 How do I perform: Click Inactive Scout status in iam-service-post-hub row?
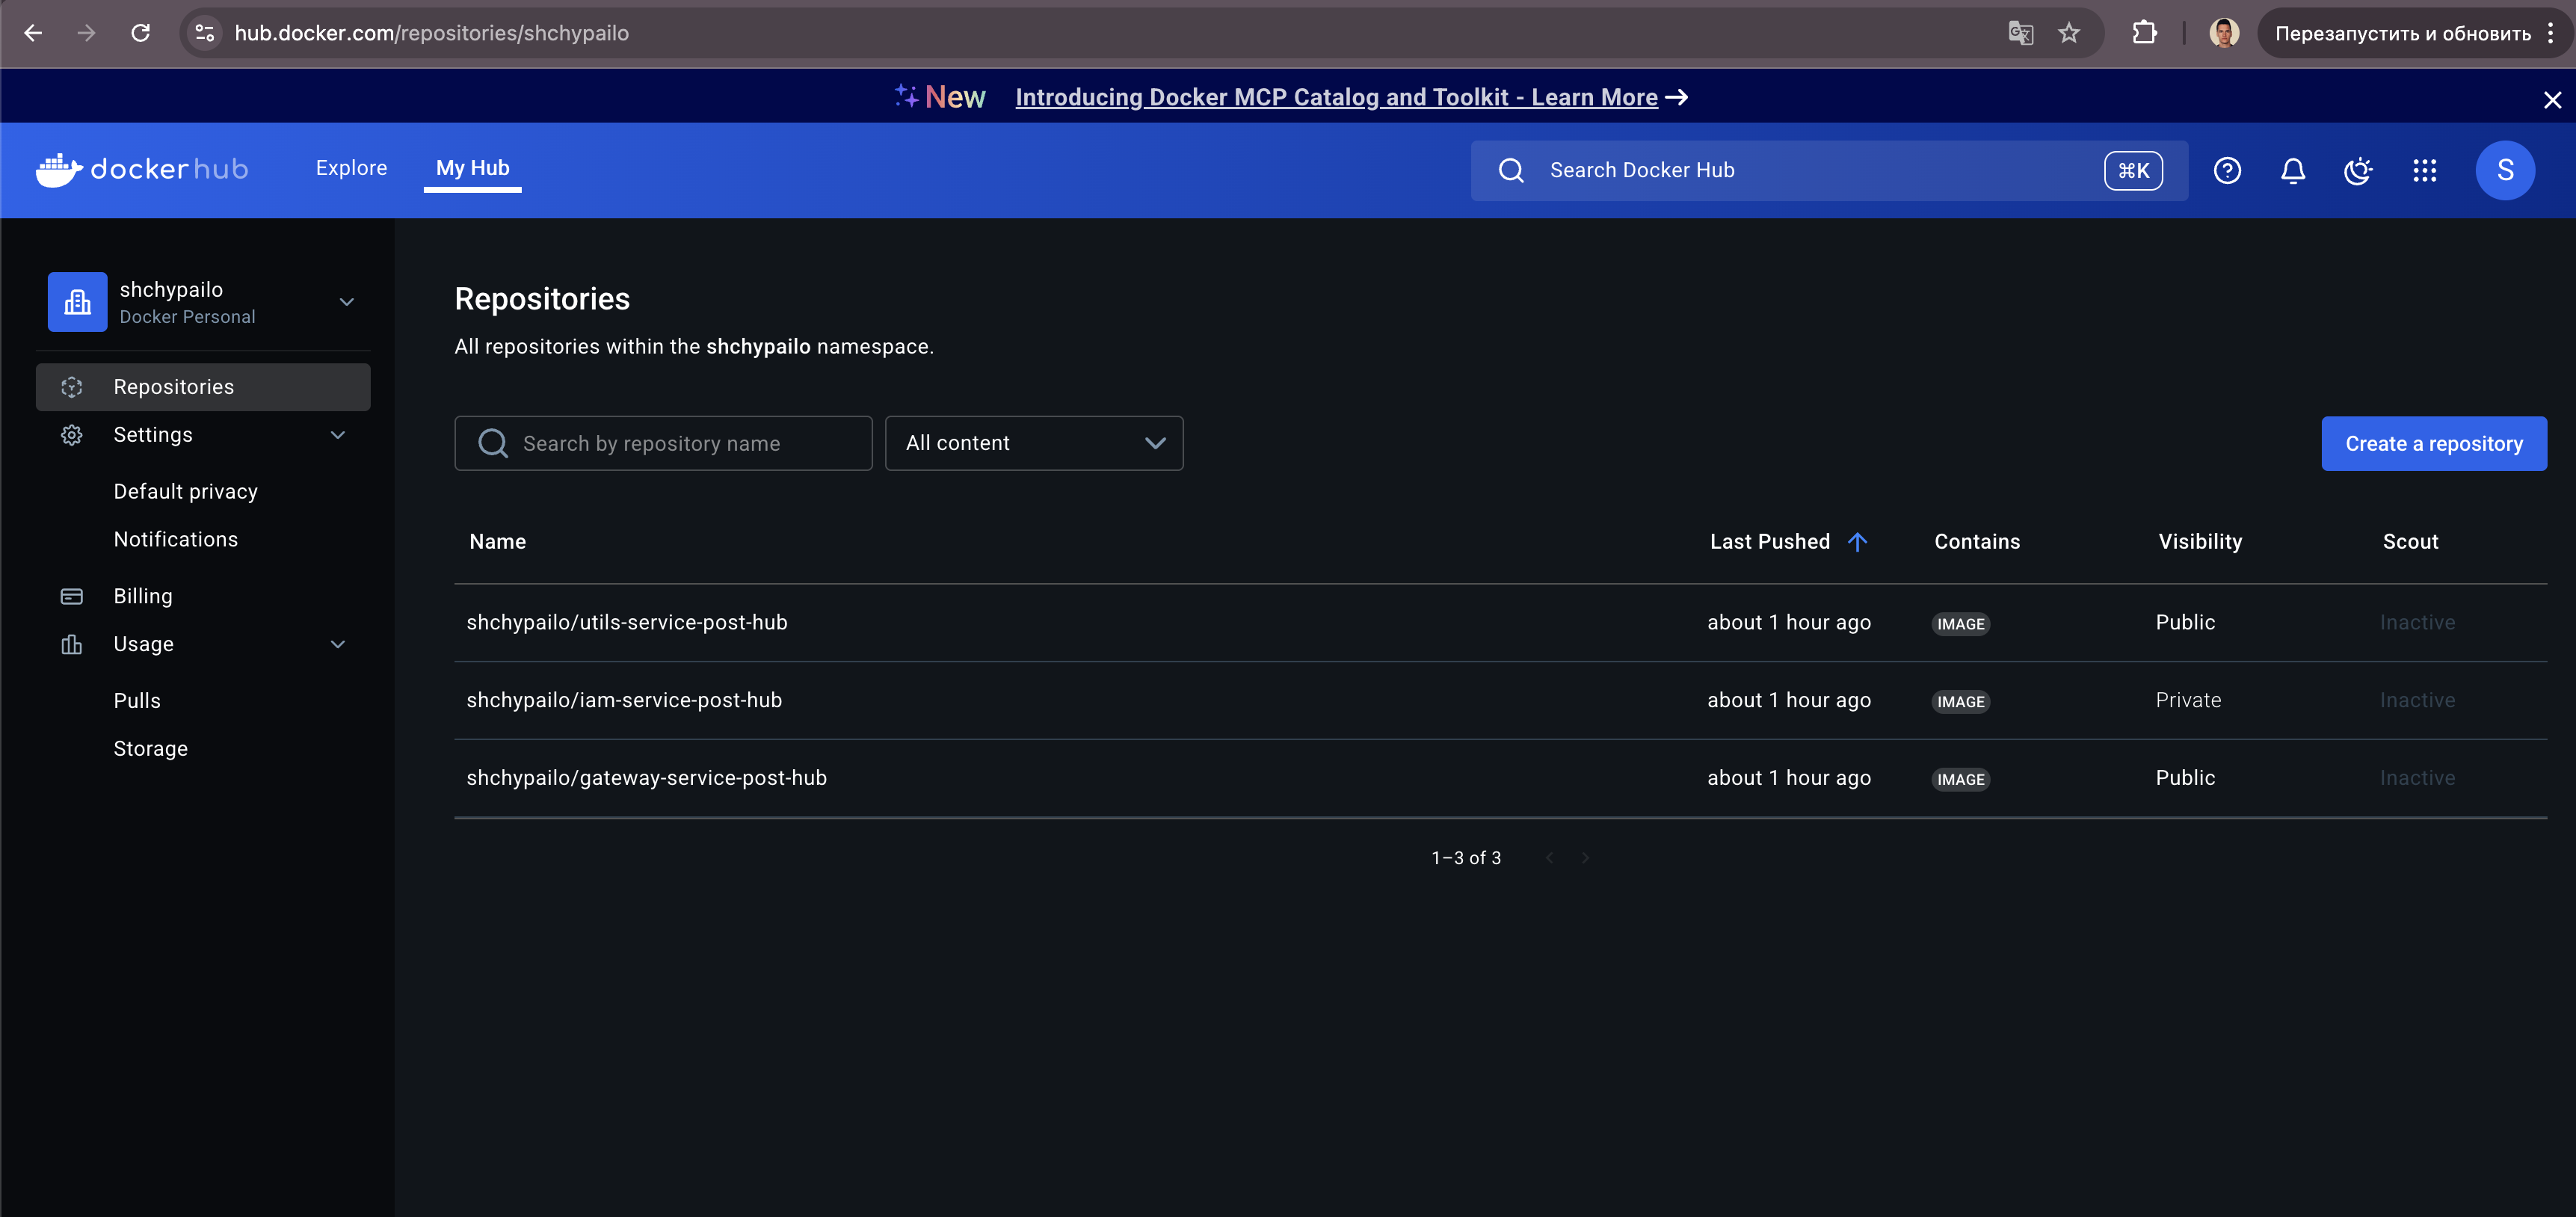(2417, 700)
